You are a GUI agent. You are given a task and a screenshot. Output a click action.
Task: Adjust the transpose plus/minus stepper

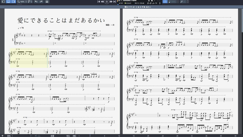tap(188, 2)
